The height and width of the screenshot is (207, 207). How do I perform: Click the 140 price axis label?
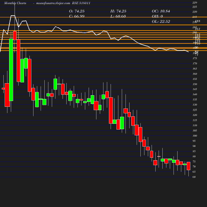coord(195,94)
